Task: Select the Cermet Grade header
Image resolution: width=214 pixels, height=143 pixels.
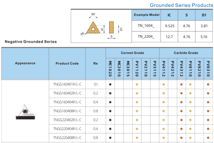Action: click(132, 53)
